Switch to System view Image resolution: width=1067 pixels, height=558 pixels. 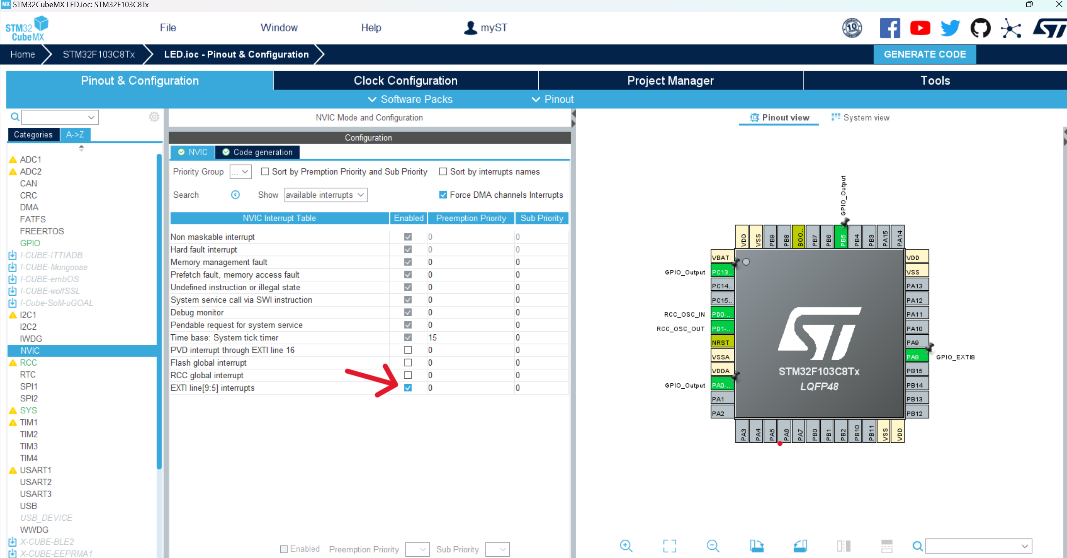coord(860,117)
